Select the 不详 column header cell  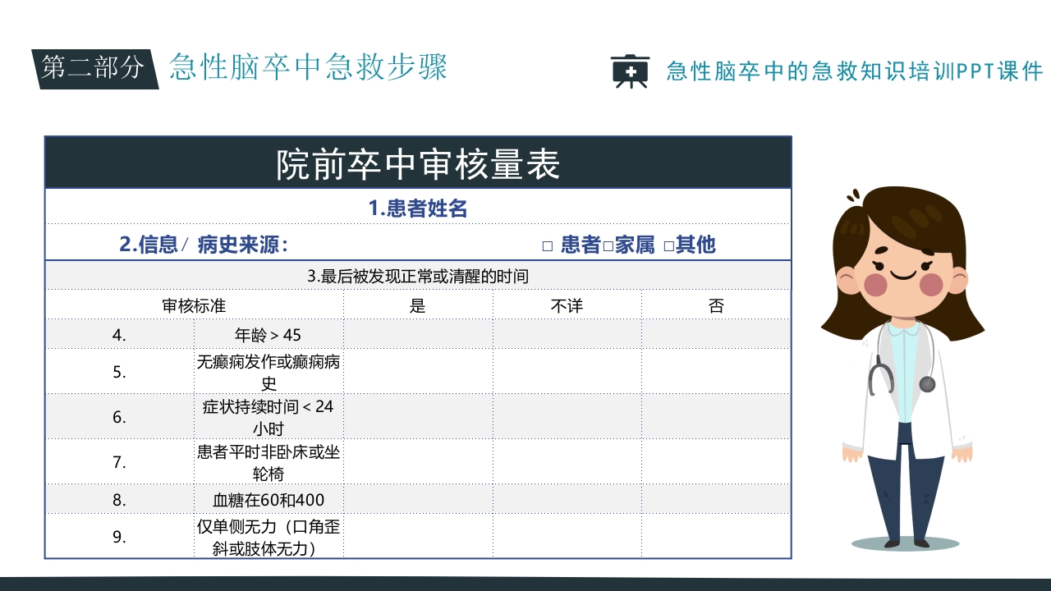click(x=566, y=305)
